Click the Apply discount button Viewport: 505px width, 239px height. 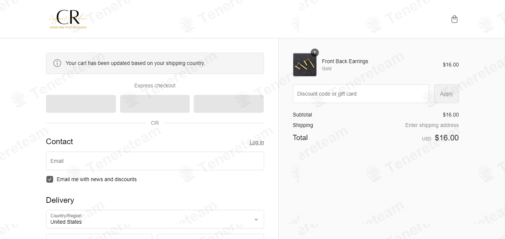click(447, 94)
